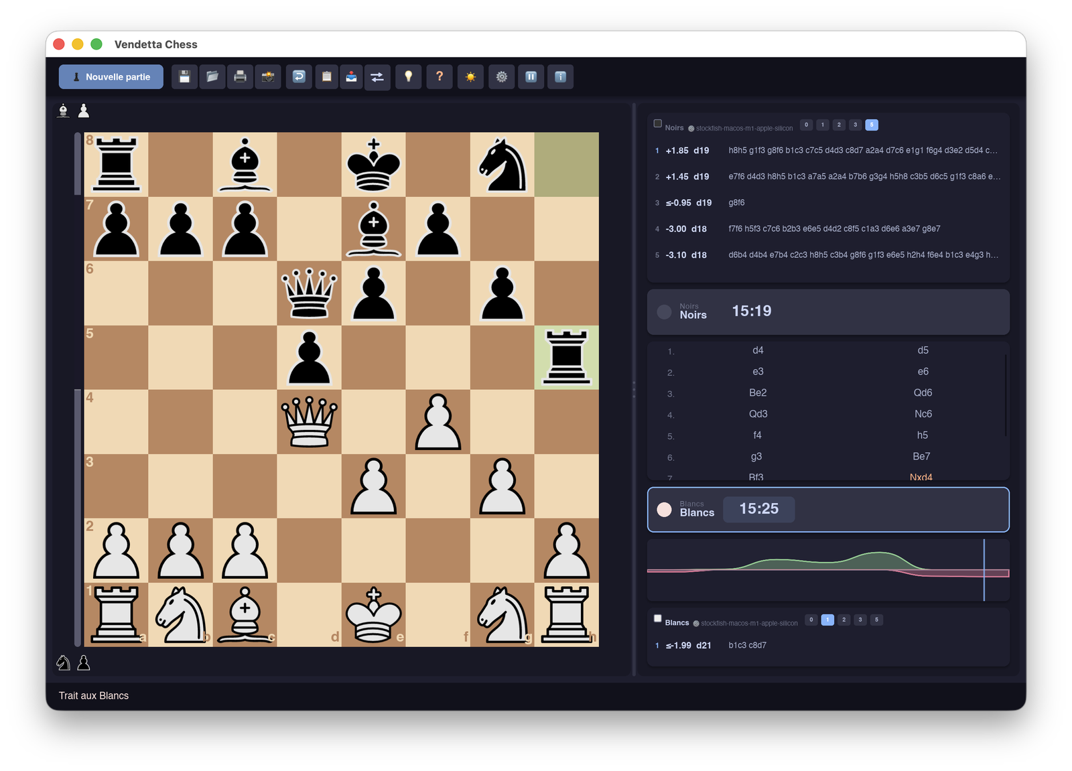1072x771 pixels.
Task: Select the black rook on h5
Action: [x=567, y=358]
